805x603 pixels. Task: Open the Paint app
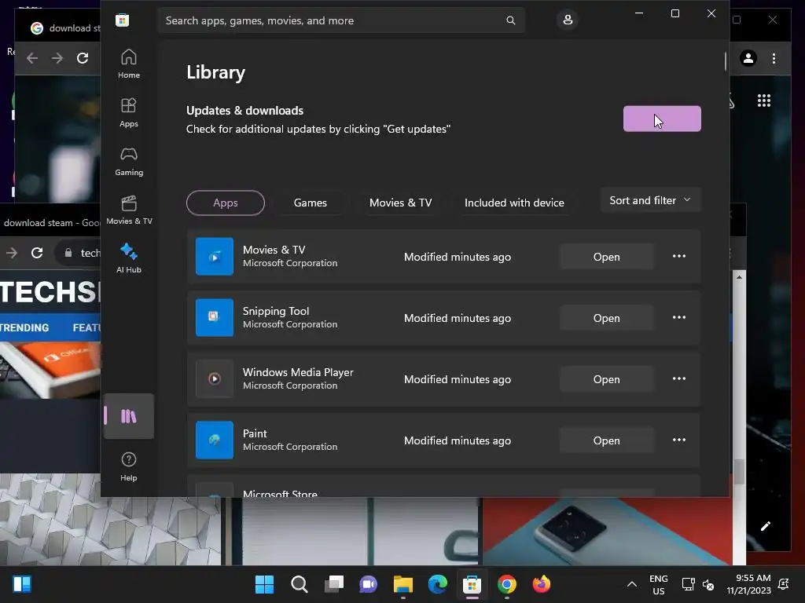(606, 440)
